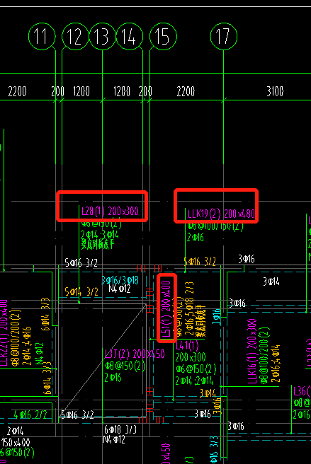Select white 3Φ16 right of yellow 5Φ16 3/2
This screenshot has width=311, height=464.
[x=247, y=259]
